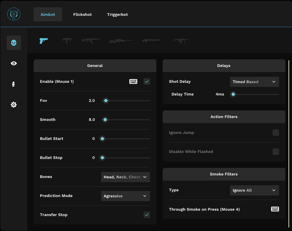Enable the Ignore Jump checkbox
The image size is (292, 231).
276,133
